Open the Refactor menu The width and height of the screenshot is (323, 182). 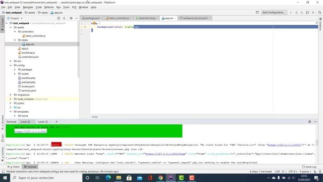coord(49,7)
